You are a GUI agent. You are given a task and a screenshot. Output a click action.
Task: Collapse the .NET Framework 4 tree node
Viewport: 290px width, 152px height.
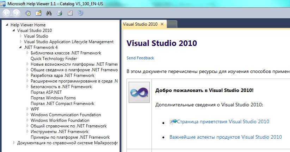click(21, 47)
